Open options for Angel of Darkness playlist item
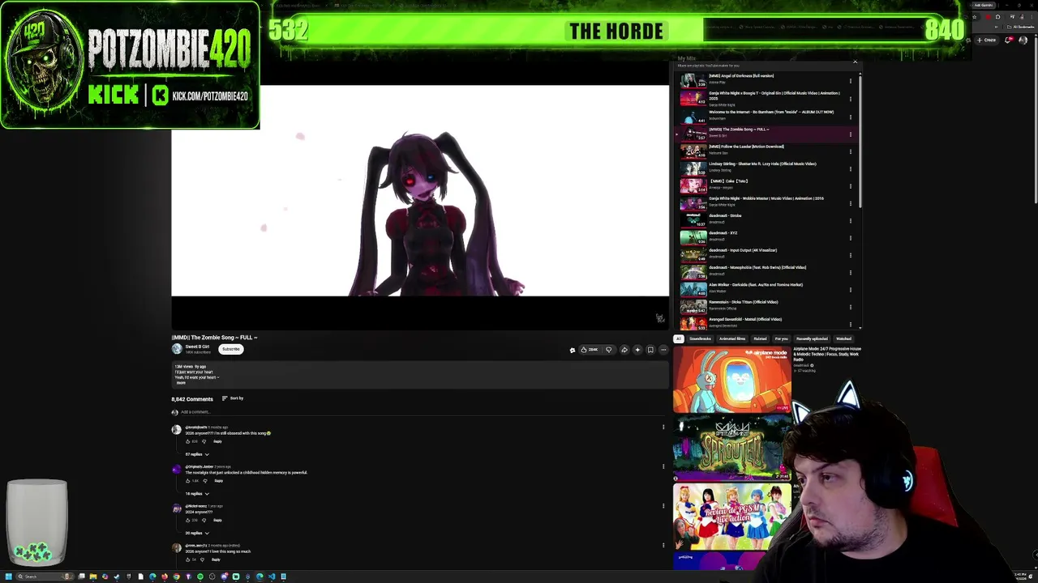 coord(851,81)
